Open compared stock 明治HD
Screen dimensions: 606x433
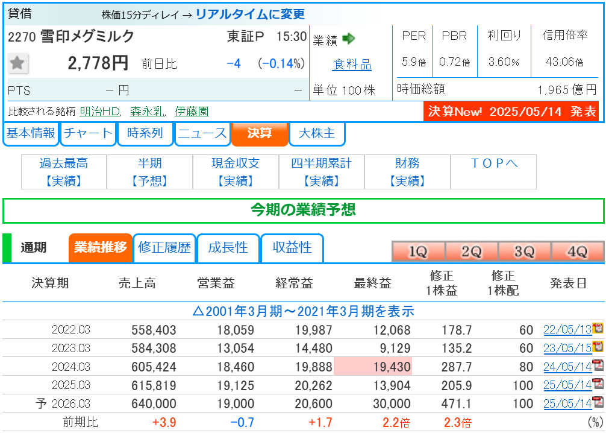pyautogui.click(x=101, y=112)
